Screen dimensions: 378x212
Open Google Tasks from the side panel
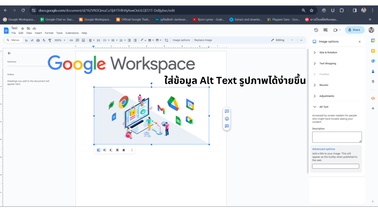[x=373, y=61]
